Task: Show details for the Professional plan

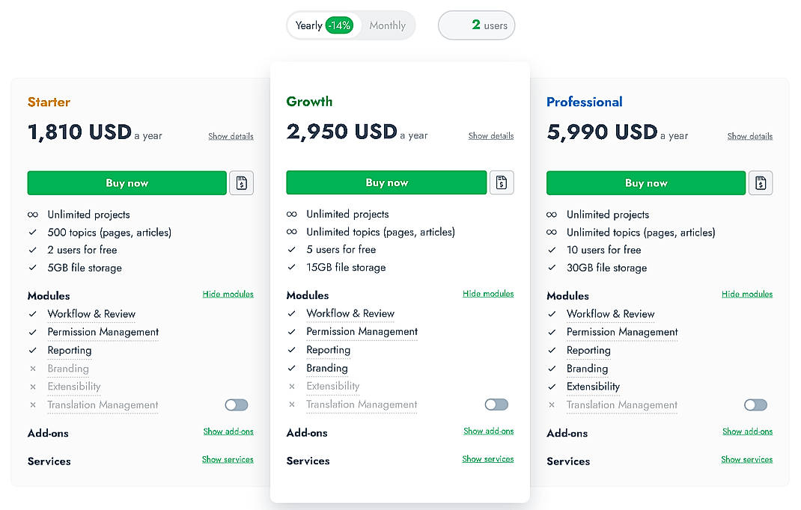Action: (x=749, y=136)
